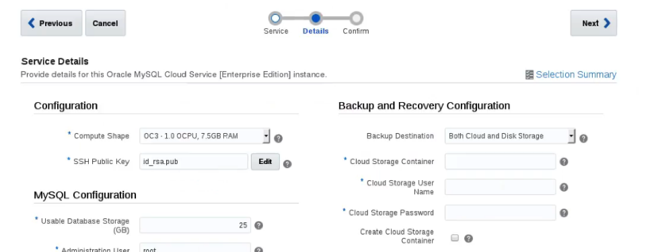Open the Compute Shape dropdown
656x252 pixels.
point(205,136)
